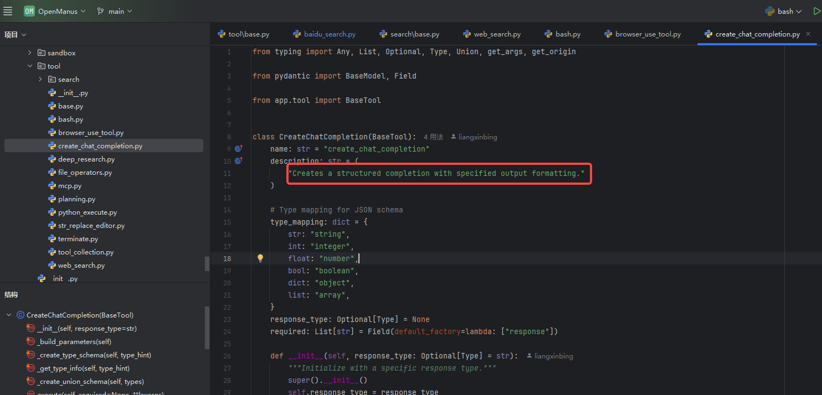Open planning.py in project tree
Screen dimensions: 822x395
coord(76,199)
